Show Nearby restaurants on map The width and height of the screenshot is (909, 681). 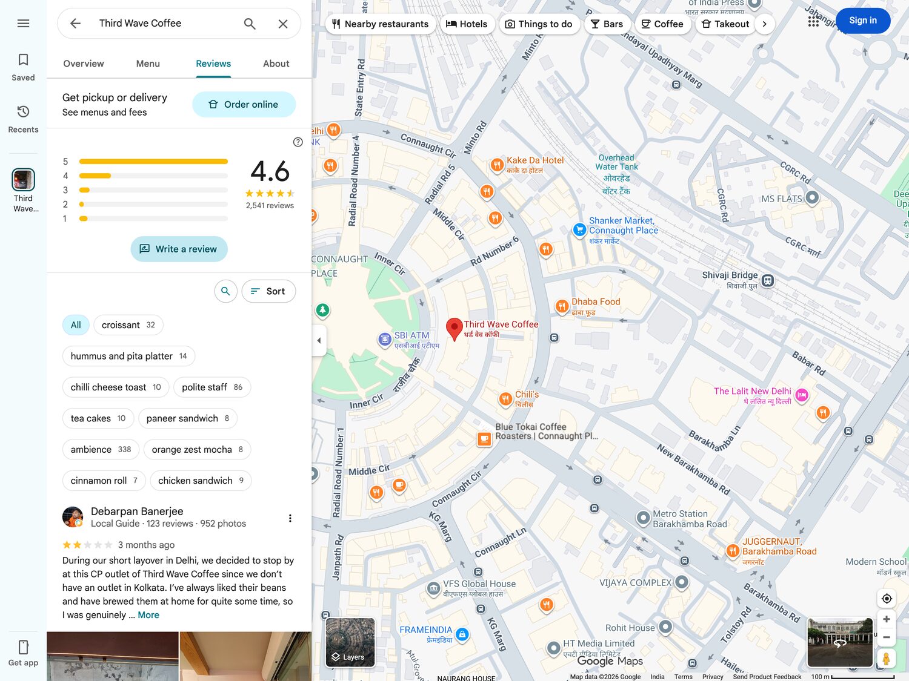(x=381, y=24)
